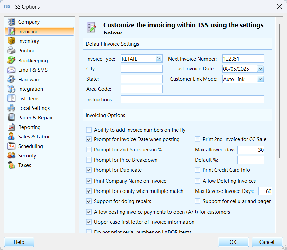287x250 pixels.
Task: Click the Pager & Repair device icon
Action: click(x=11, y=117)
